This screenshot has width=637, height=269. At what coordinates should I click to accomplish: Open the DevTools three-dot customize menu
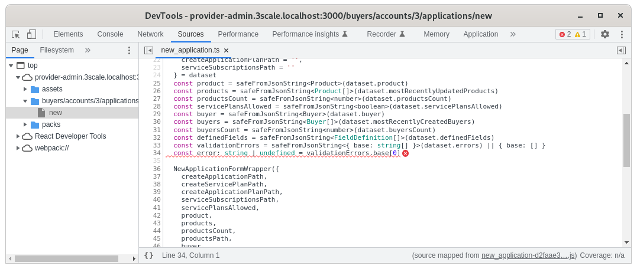tap(622, 34)
